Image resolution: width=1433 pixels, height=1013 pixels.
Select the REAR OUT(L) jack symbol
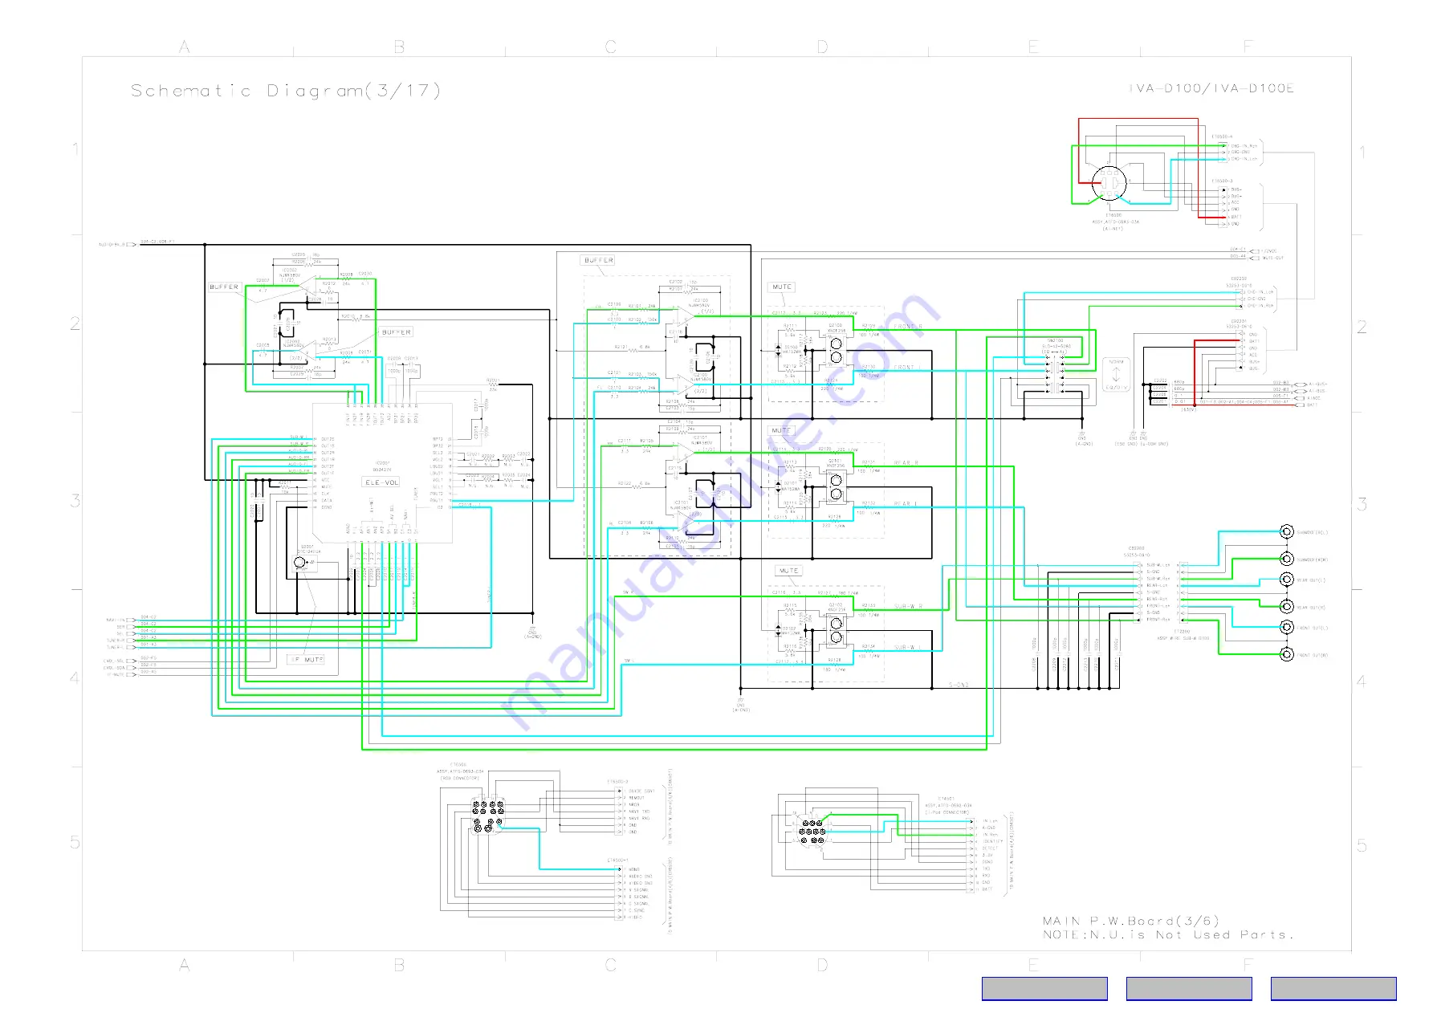tap(1286, 580)
